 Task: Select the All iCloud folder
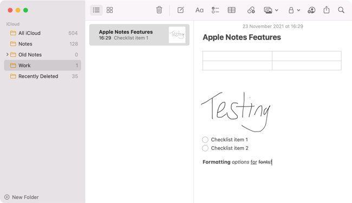(x=42, y=33)
